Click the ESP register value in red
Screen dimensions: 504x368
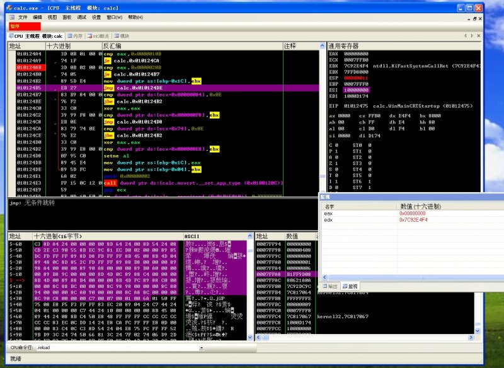point(356,78)
